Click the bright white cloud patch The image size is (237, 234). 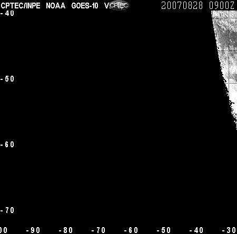pos(233,95)
